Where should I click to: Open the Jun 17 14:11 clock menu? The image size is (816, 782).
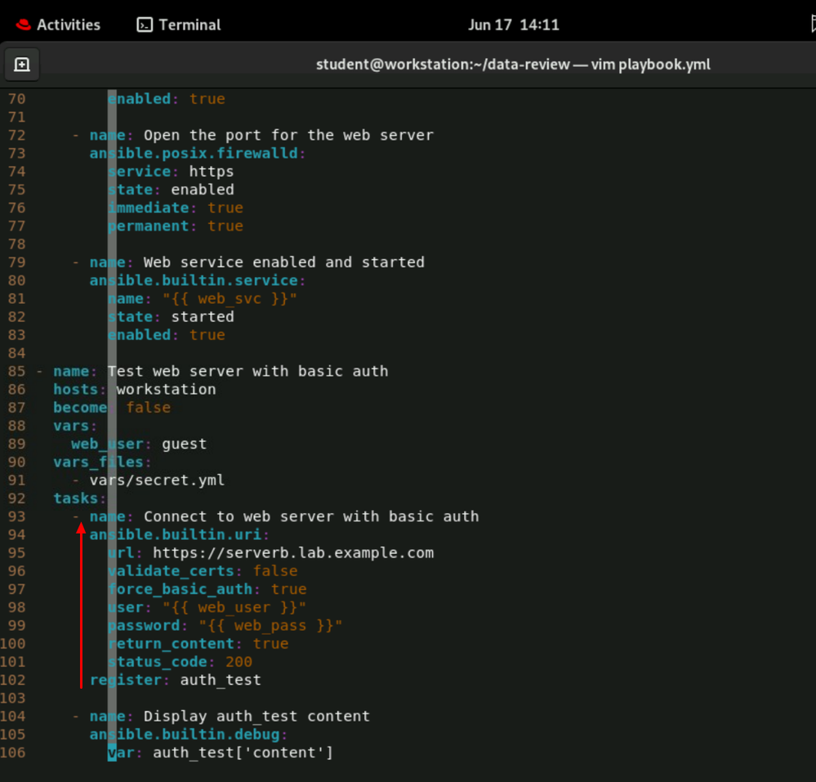(x=513, y=25)
